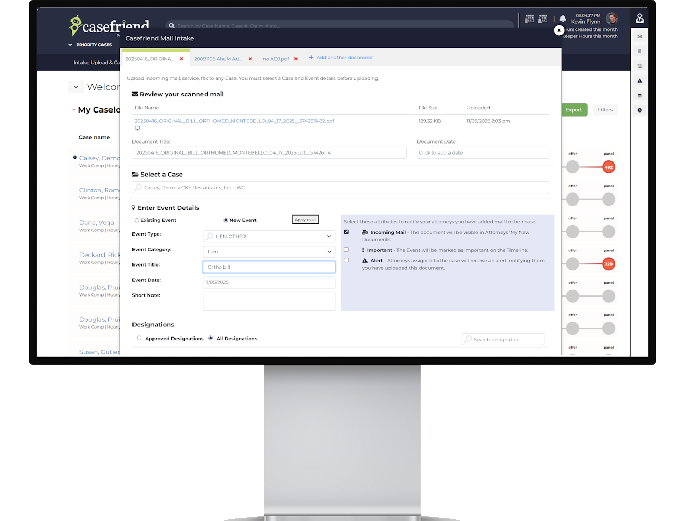Click the map pin intake icon at top right
Viewport: 673px width, 521px height.
(639, 18)
